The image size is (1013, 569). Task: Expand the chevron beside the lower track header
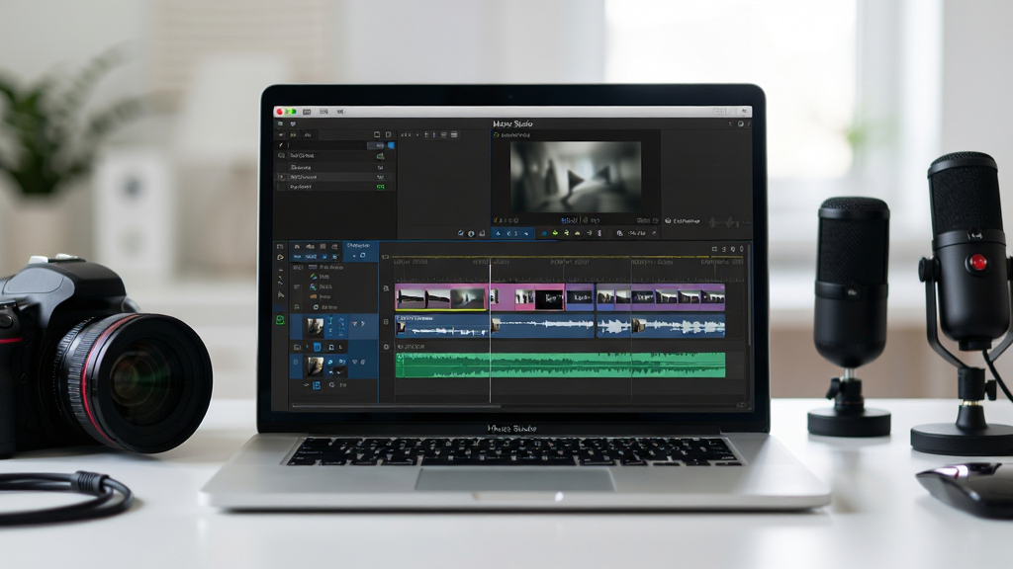click(x=355, y=363)
